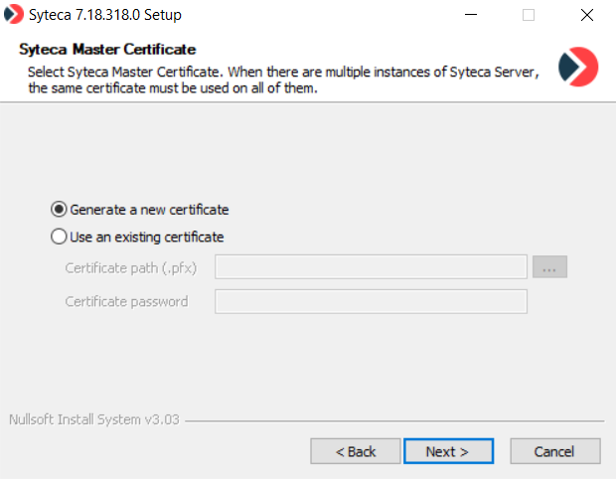Focus the Certificate password input box
This screenshot has height=479, width=616.
(x=370, y=301)
